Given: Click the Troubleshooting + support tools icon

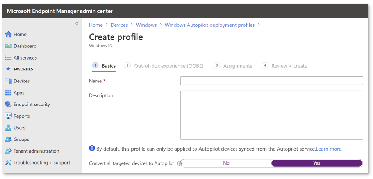Looking at the screenshot, I should coord(8,163).
